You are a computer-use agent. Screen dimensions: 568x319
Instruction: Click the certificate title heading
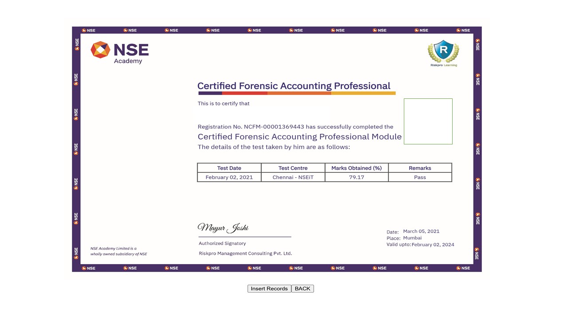294,86
